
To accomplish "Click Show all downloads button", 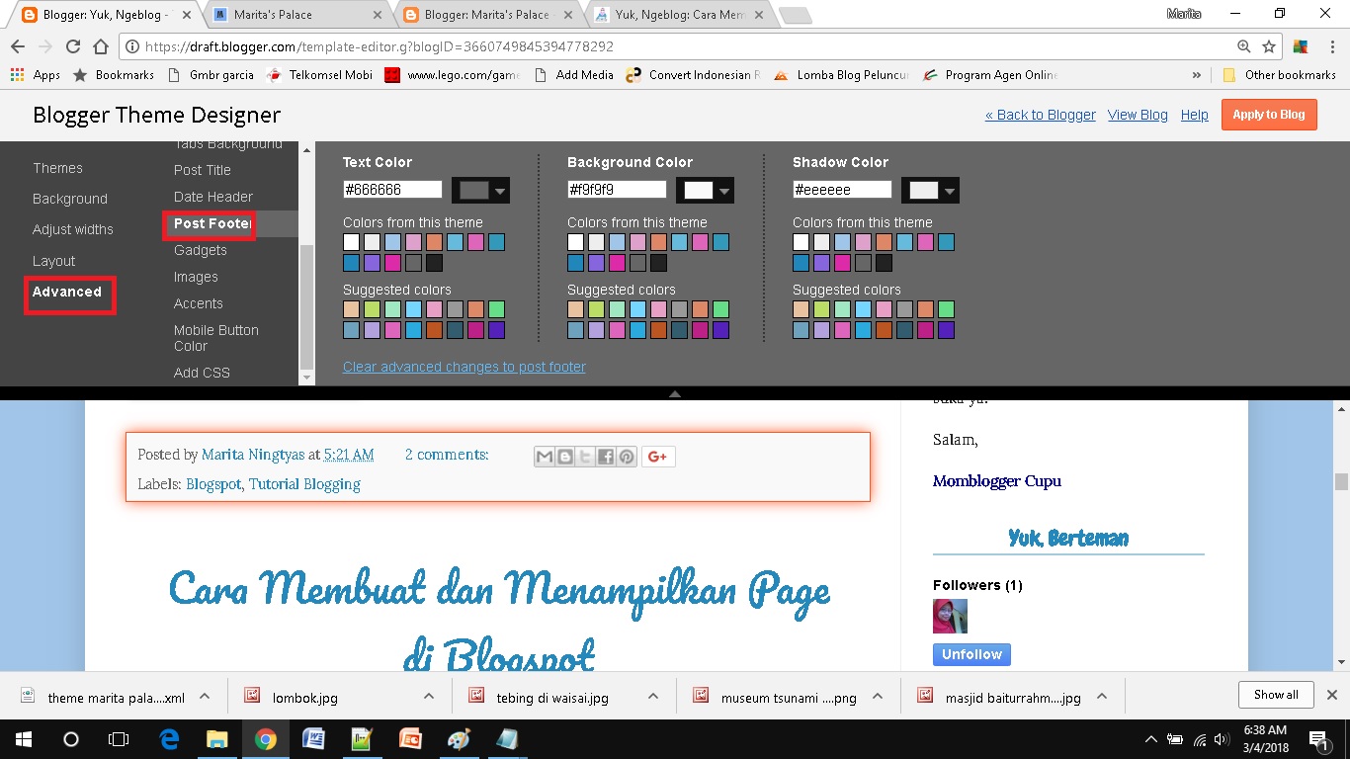I will point(1276,695).
